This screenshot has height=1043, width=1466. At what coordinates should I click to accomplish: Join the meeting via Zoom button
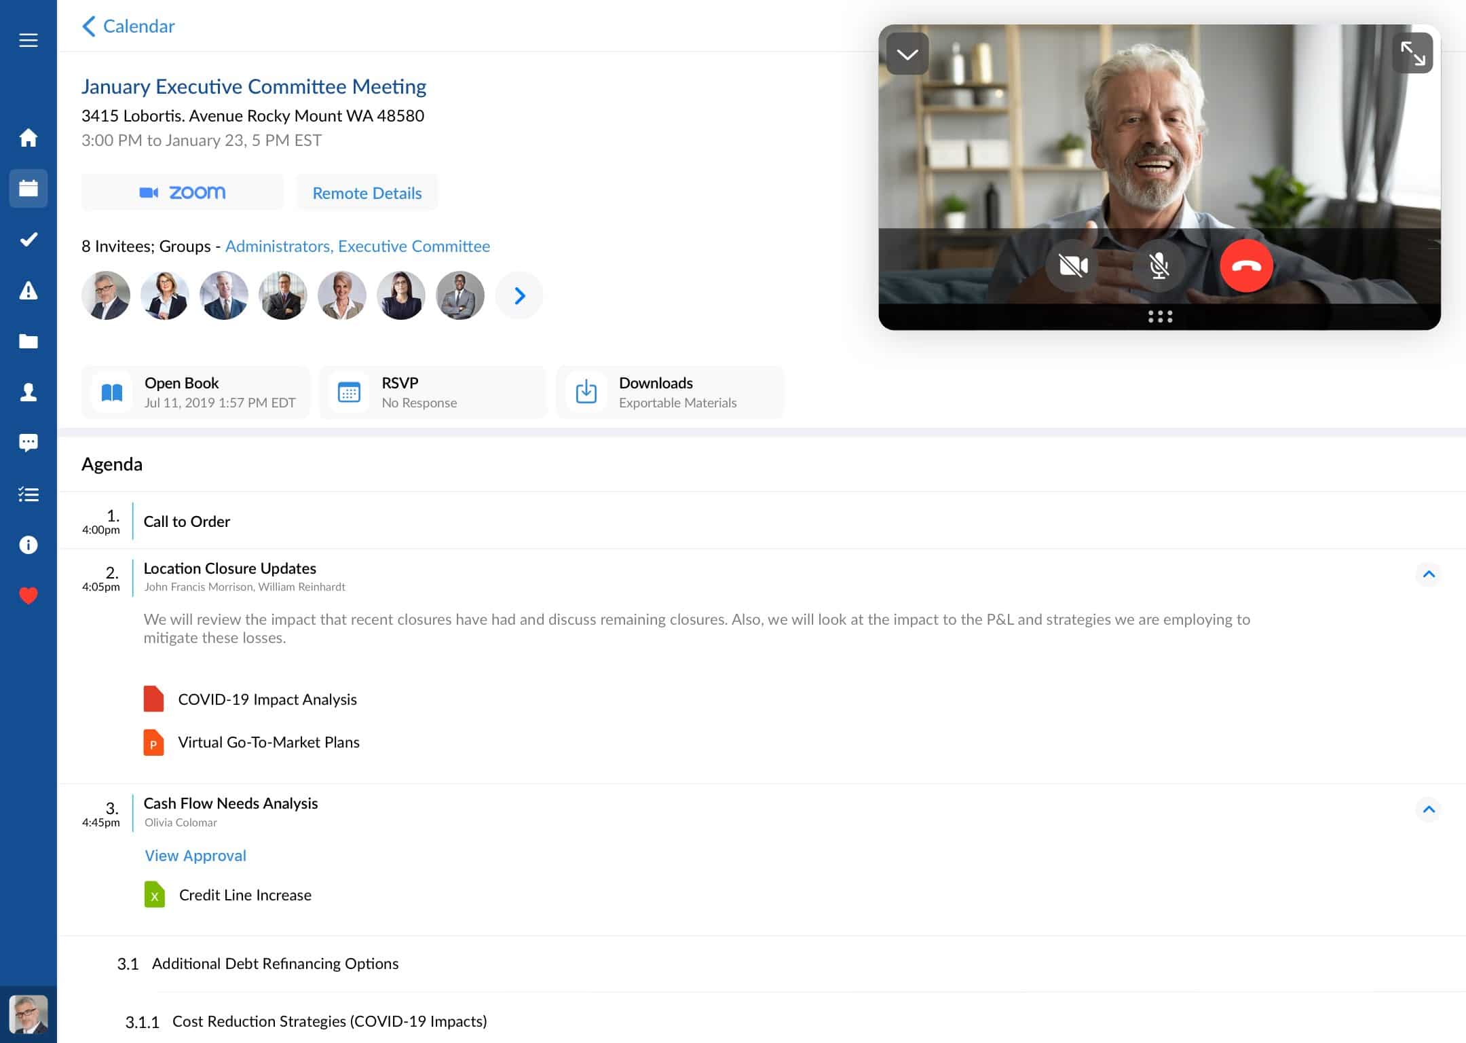[x=183, y=193]
